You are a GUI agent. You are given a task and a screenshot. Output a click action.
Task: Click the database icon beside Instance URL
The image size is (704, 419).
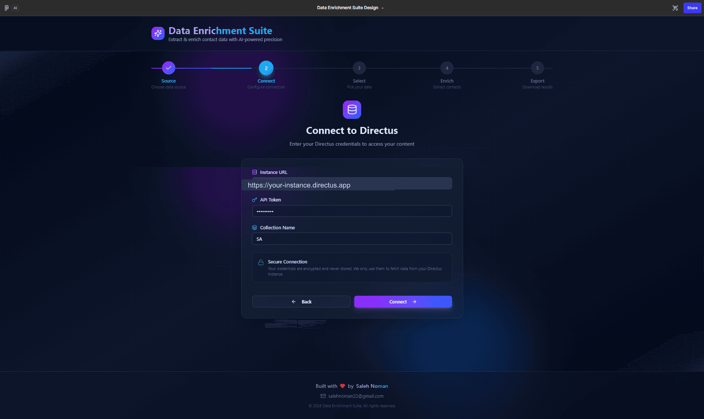click(x=254, y=172)
